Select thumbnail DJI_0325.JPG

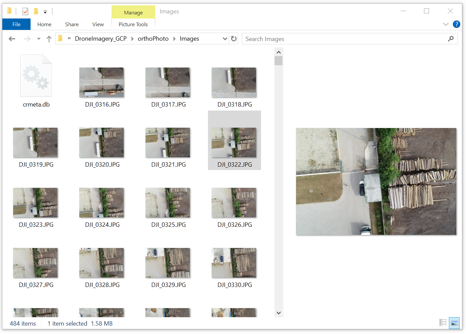pos(168,203)
